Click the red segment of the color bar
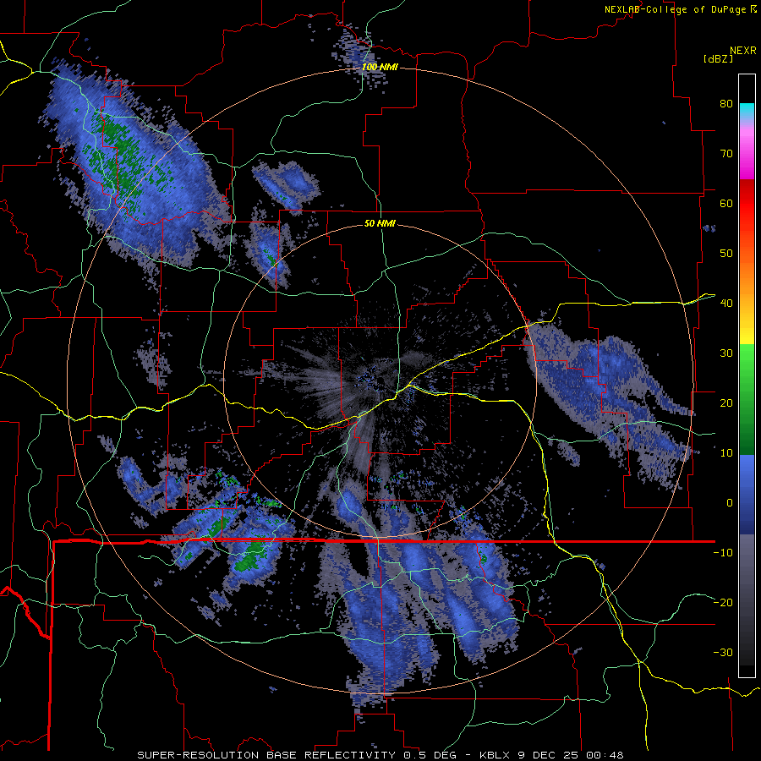The width and height of the screenshot is (761, 761). (x=747, y=204)
